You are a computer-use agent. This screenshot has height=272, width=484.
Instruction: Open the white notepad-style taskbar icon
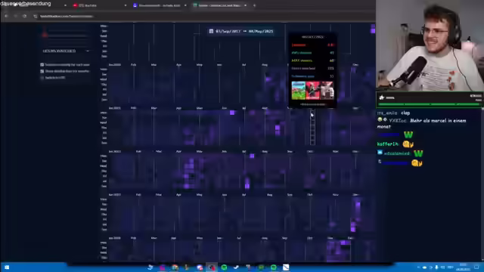pos(286,267)
